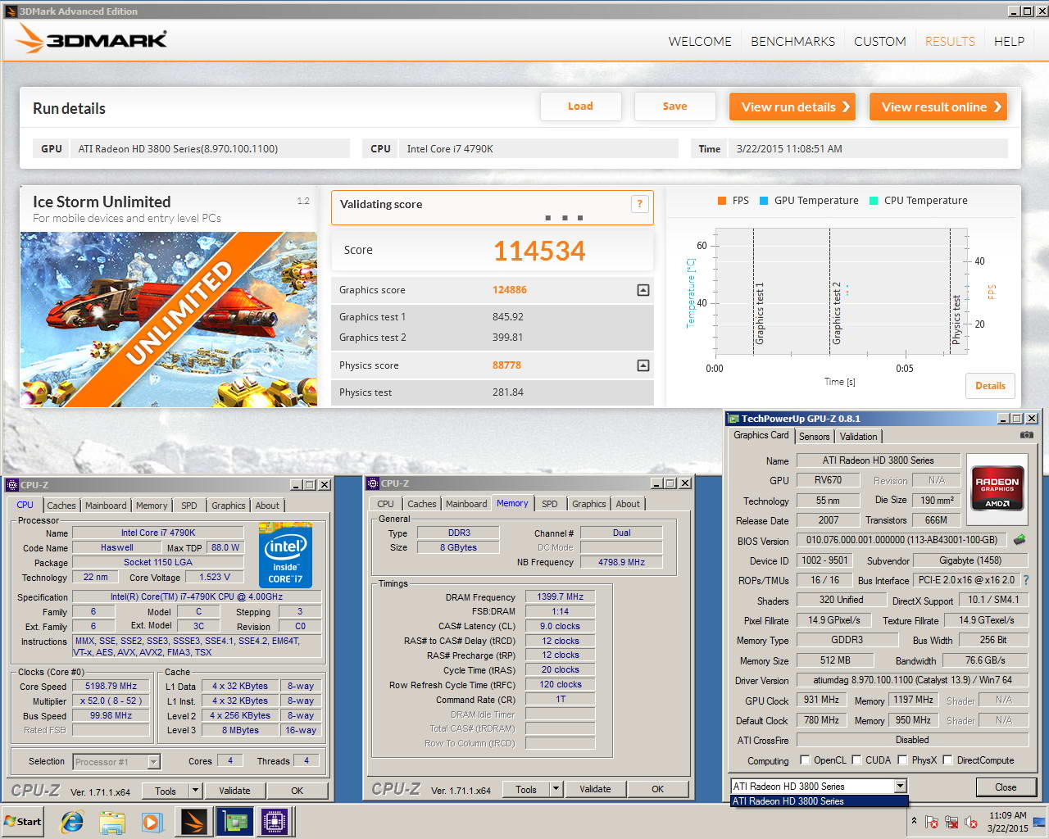
Task: Switch to Sensors tab in GPU-Z
Action: pos(814,437)
